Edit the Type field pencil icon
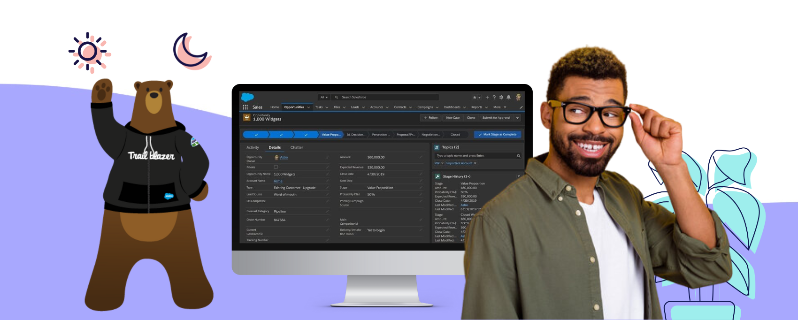 328,188
